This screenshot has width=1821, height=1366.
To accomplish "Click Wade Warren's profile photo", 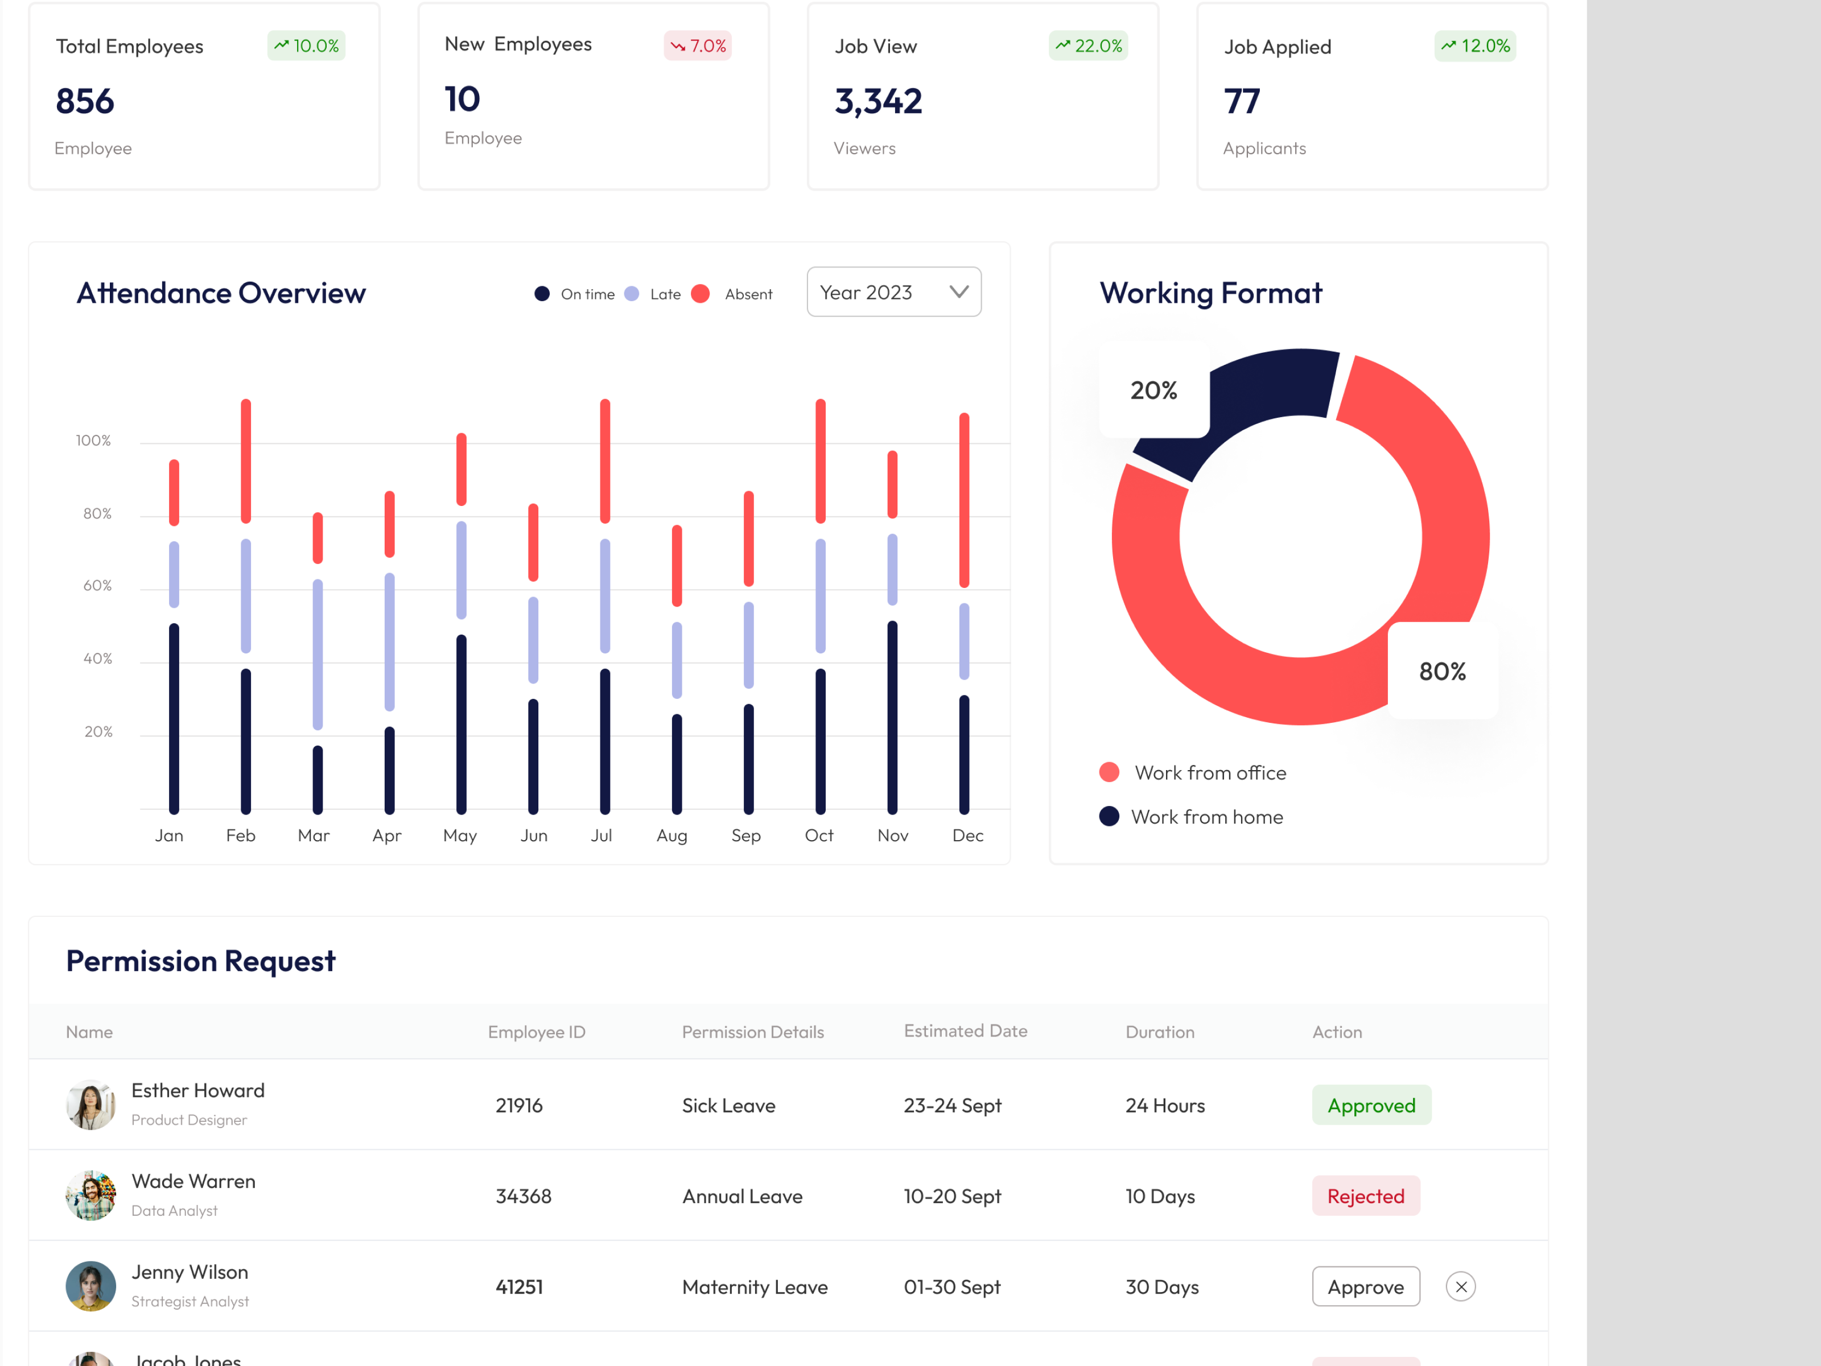I will [90, 1196].
